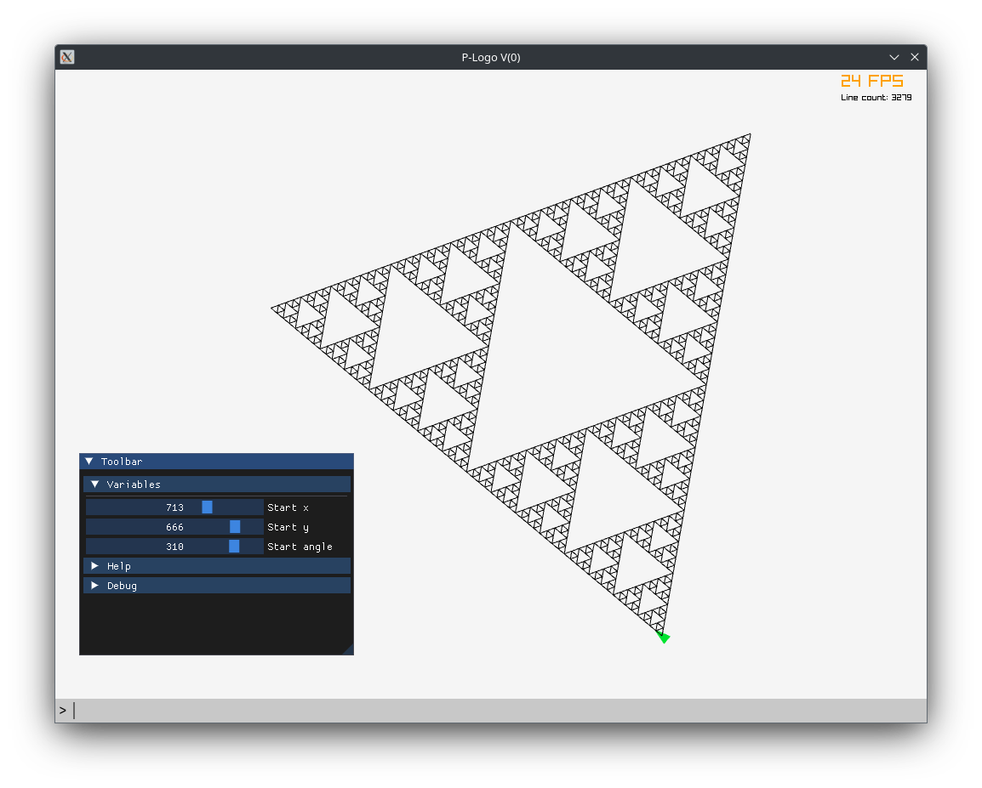
Task: Click the Line count: 3279 text
Action: click(x=876, y=98)
